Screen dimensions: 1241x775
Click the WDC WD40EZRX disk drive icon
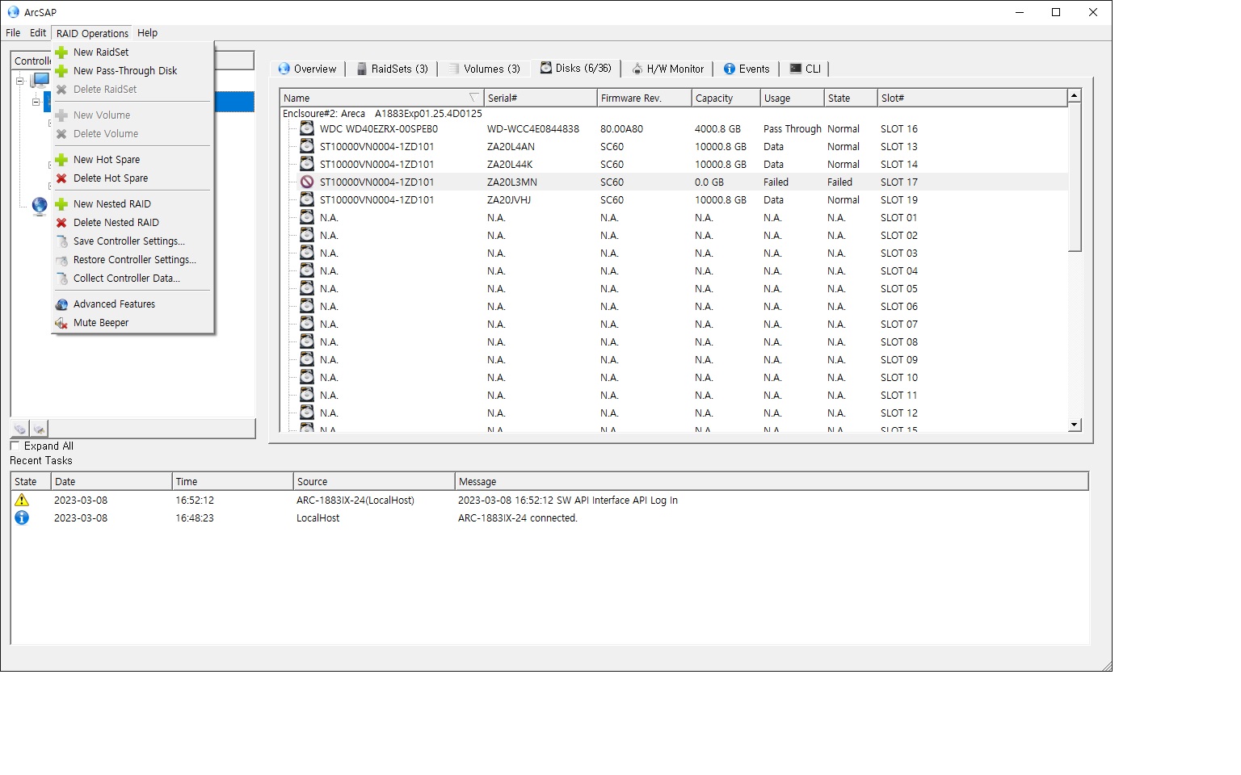click(x=307, y=128)
